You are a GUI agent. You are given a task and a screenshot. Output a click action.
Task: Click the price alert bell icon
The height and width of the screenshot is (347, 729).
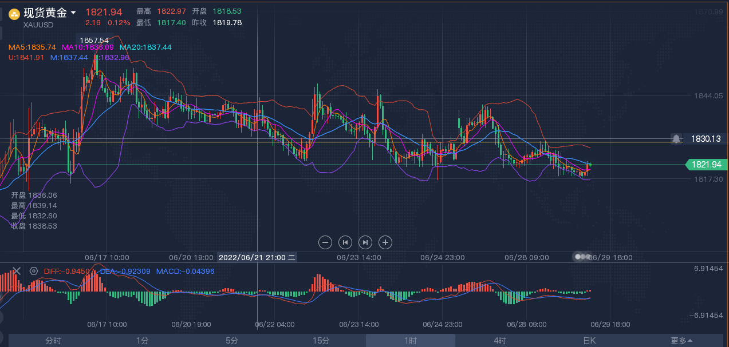pos(677,139)
